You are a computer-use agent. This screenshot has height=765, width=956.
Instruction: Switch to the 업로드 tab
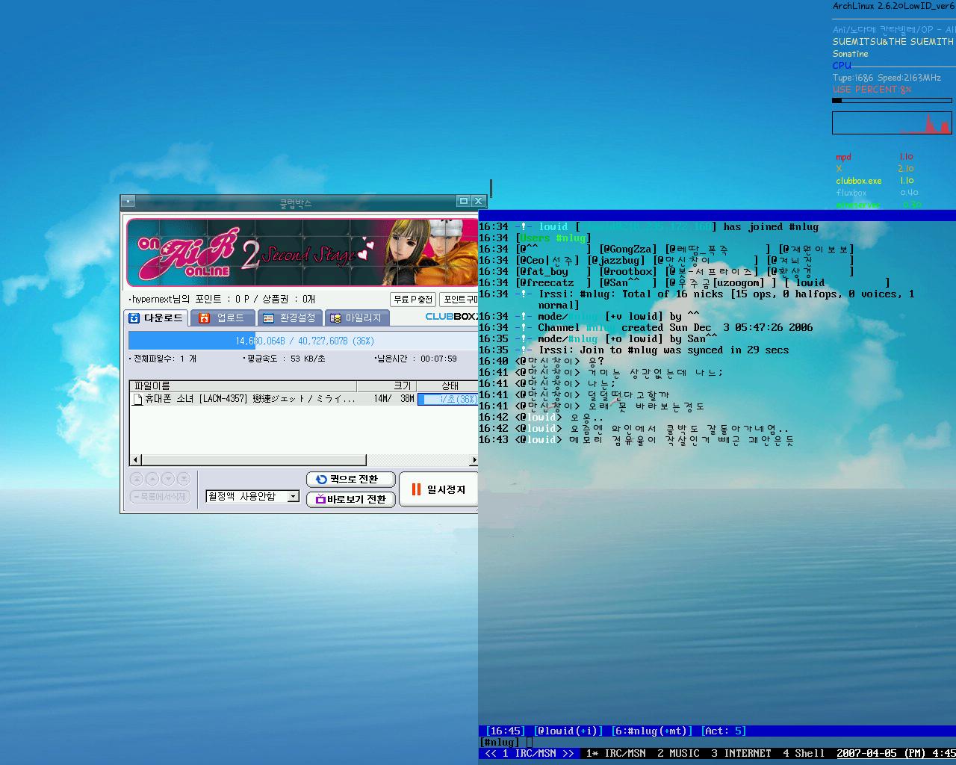click(x=223, y=318)
